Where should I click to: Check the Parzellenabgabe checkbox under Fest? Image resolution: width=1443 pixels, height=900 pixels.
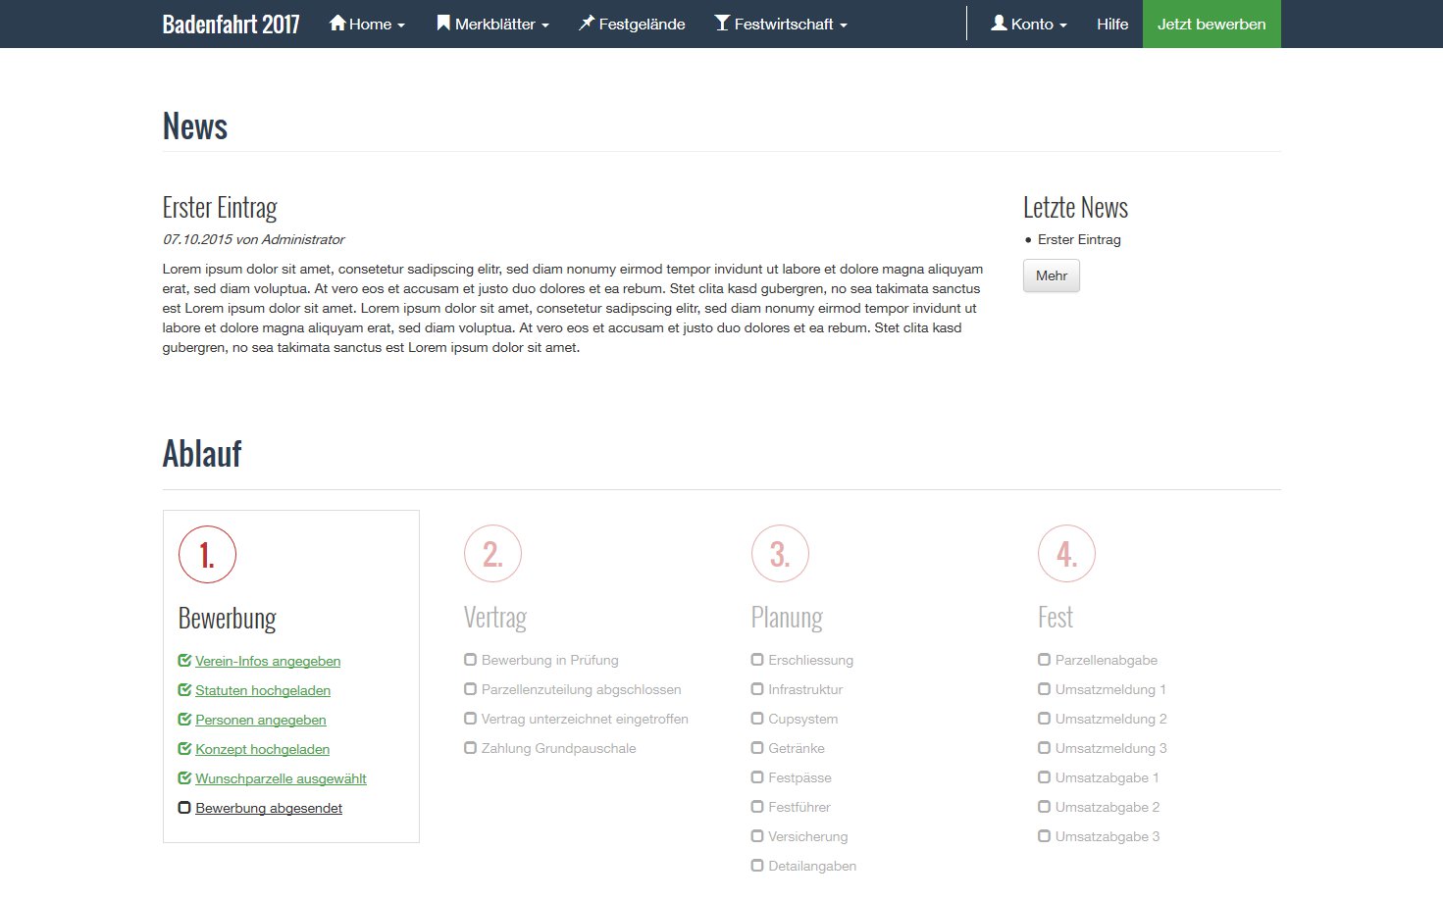point(1043,659)
